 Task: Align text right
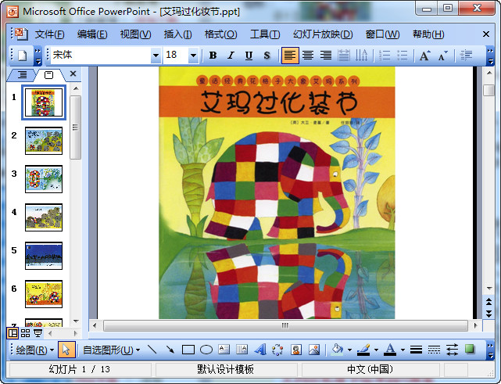[x=326, y=56]
